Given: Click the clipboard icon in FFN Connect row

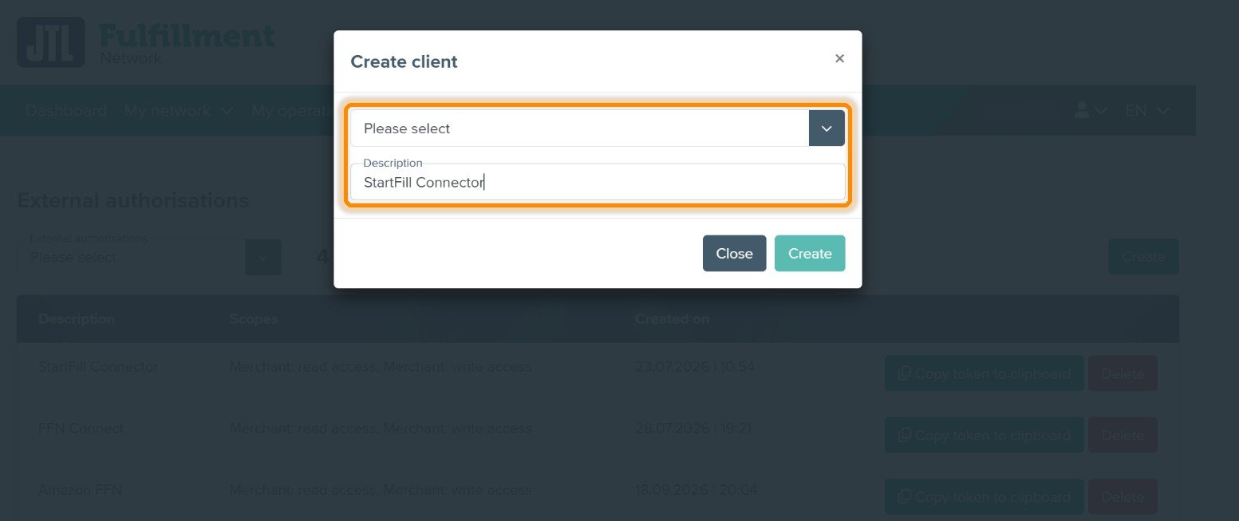Looking at the screenshot, I should (905, 435).
